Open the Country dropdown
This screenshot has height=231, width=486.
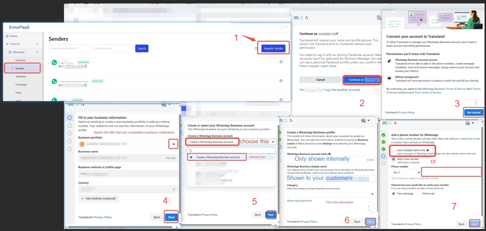128,189
